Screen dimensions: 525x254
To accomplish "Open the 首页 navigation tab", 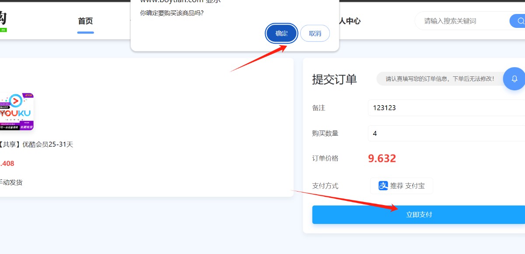I will pyautogui.click(x=85, y=21).
